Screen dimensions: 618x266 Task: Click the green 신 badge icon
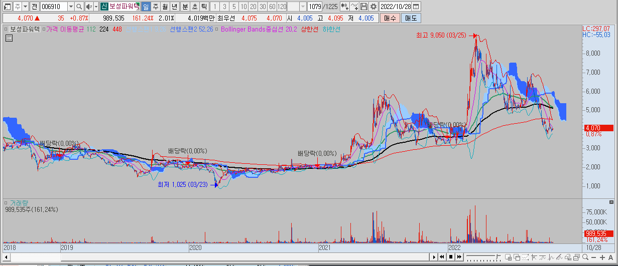point(104,7)
